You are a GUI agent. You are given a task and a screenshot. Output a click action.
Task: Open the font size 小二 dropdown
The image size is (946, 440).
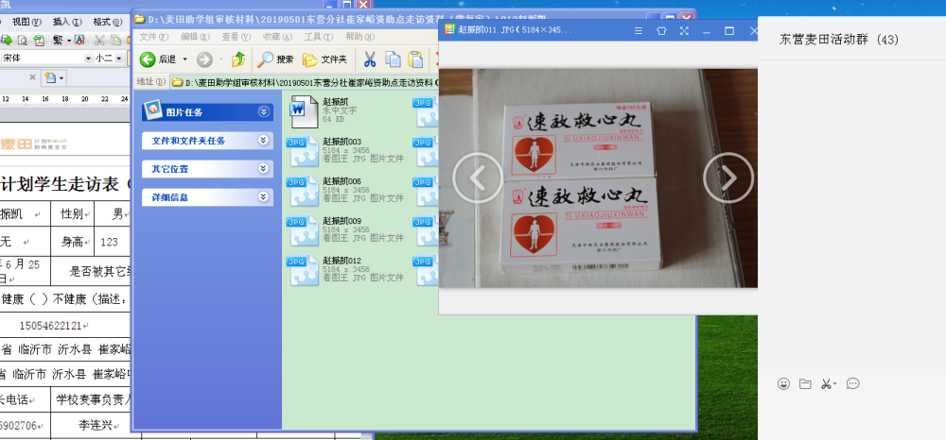(x=118, y=59)
